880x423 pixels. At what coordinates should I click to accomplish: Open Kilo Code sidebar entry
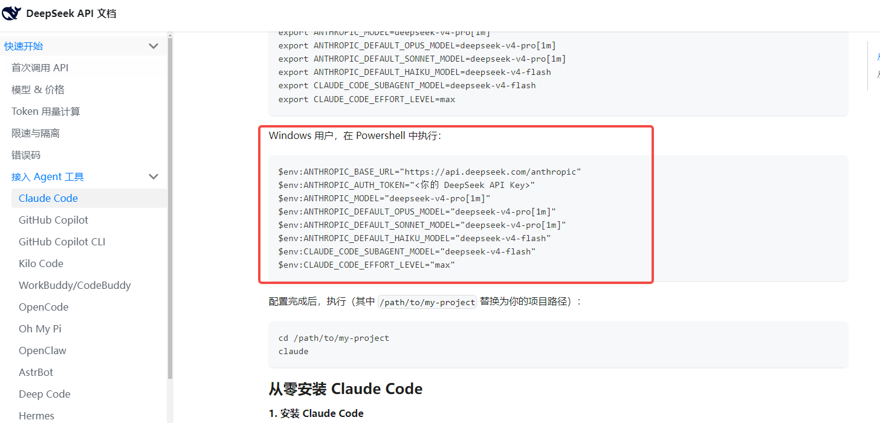point(41,263)
